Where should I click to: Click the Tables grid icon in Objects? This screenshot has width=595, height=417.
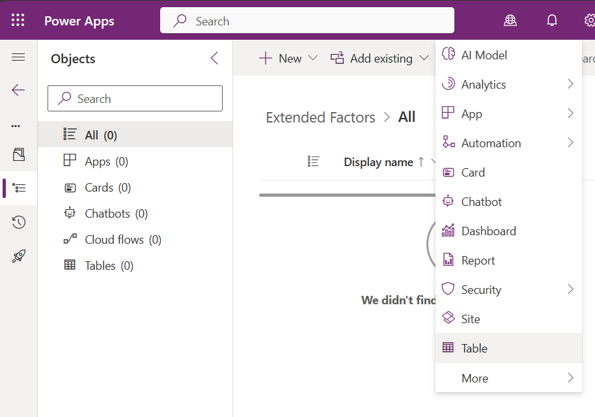point(70,265)
